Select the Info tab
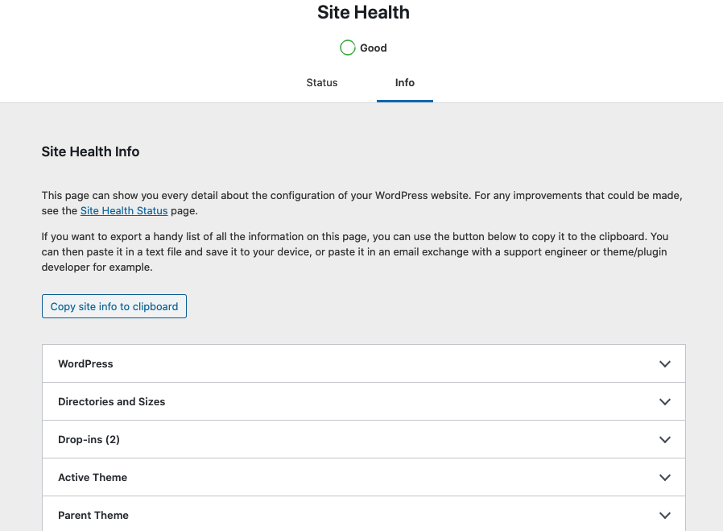Viewport: 723px width, 531px height. pyautogui.click(x=404, y=82)
